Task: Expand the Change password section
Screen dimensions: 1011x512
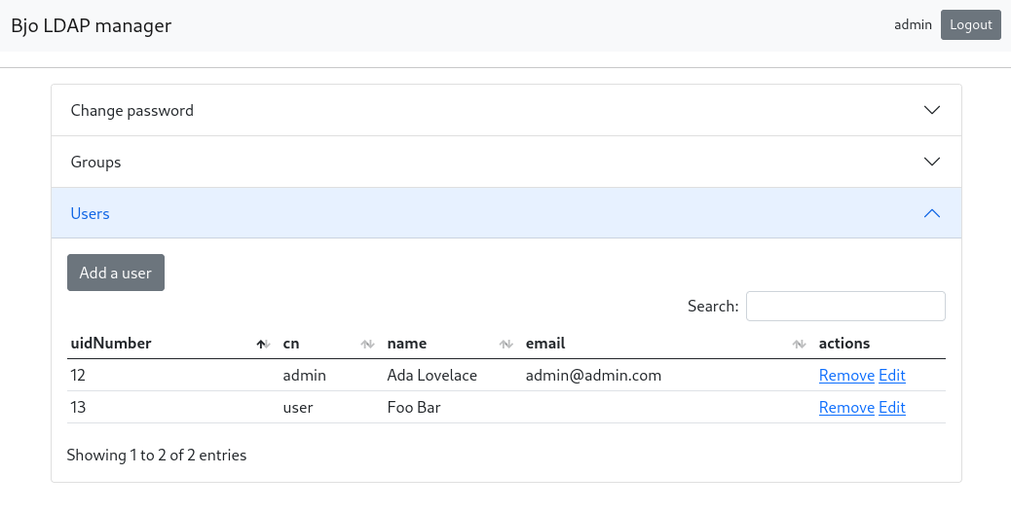Action: [x=506, y=110]
